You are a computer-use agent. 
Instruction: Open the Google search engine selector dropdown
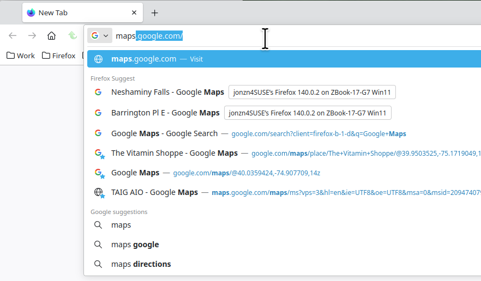[x=100, y=35]
